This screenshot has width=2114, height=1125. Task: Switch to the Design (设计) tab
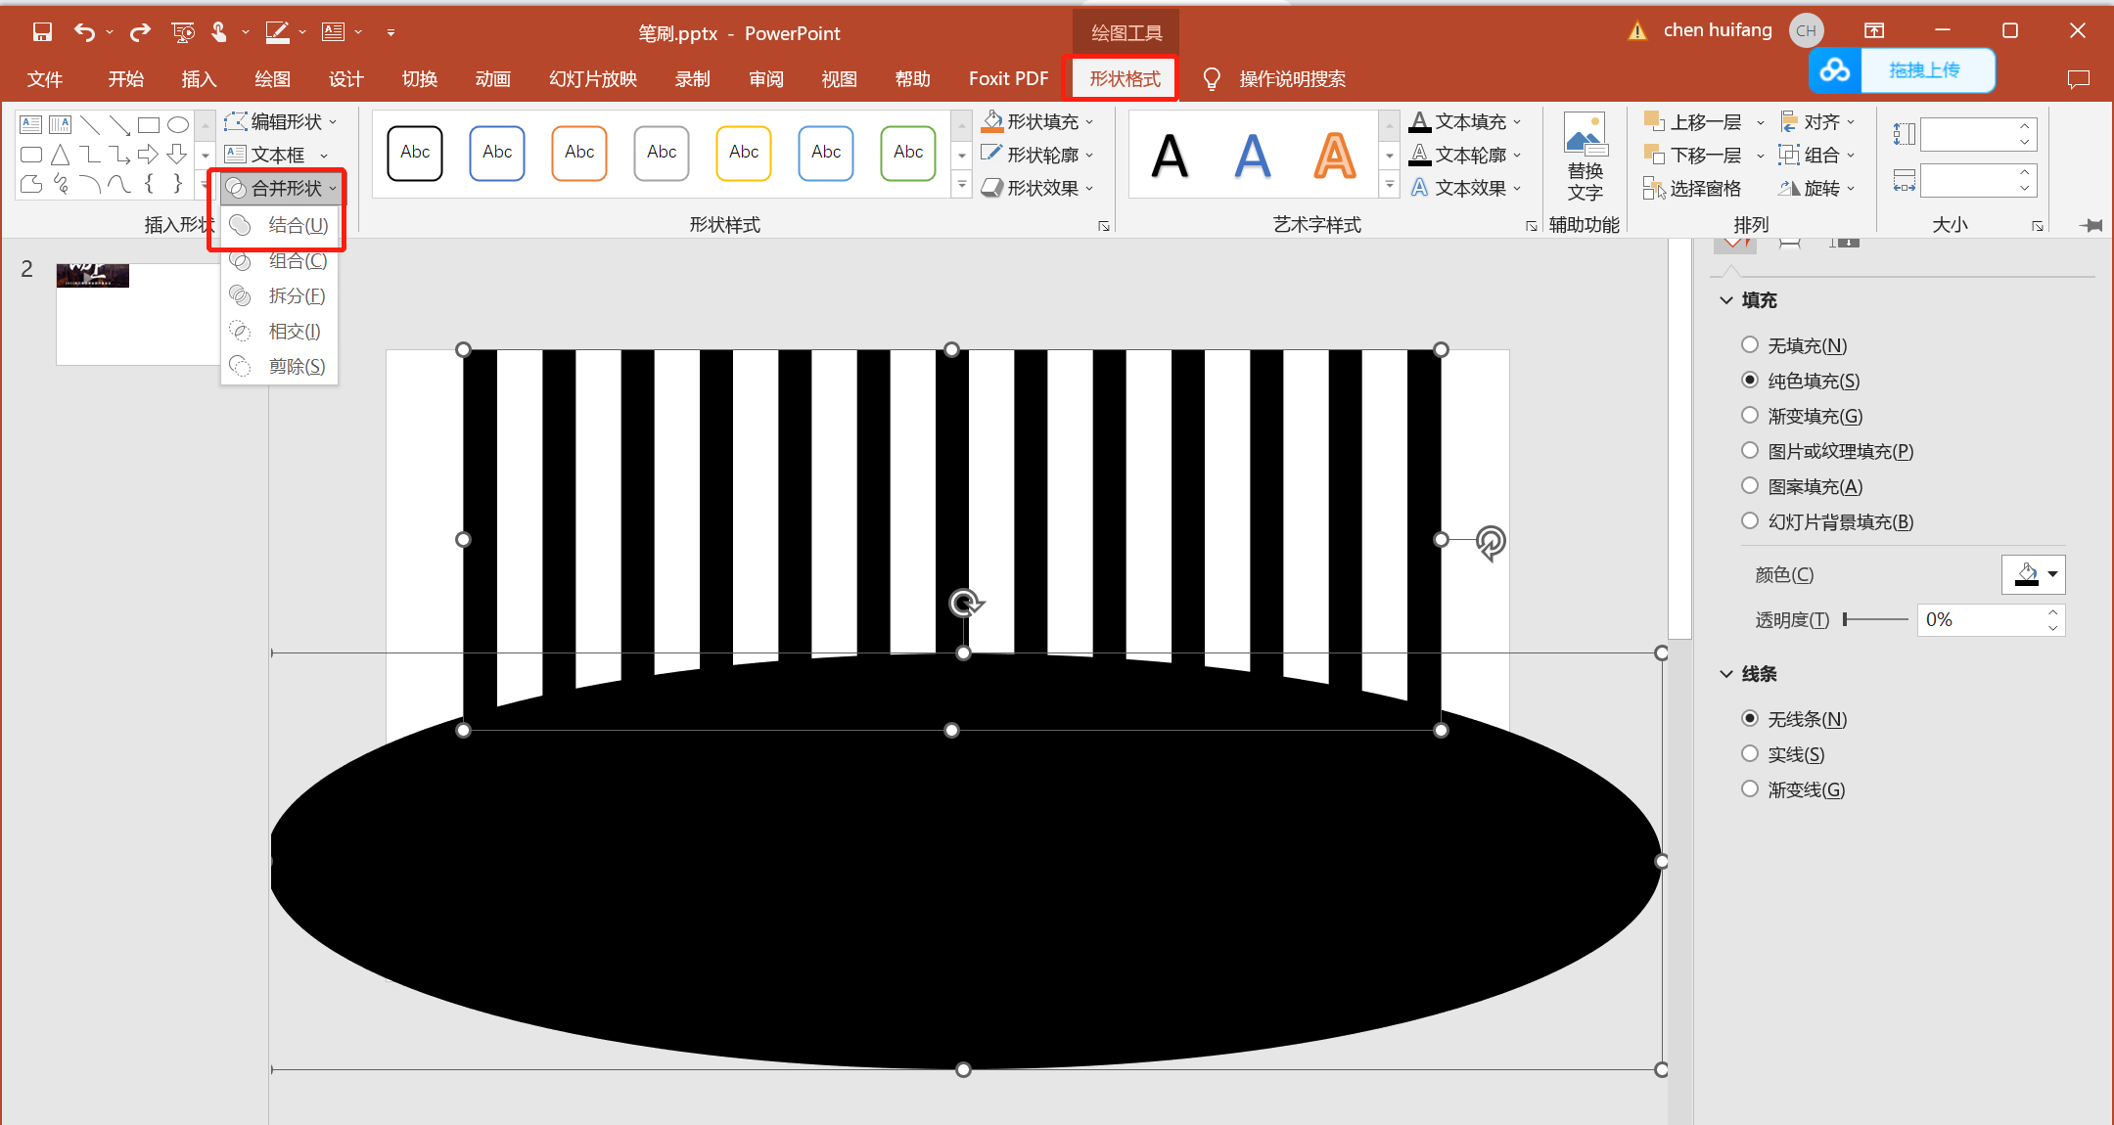345,79
